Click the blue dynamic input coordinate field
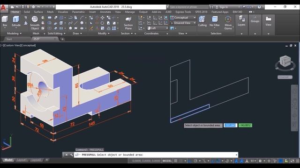 click(x=231, y=126)
